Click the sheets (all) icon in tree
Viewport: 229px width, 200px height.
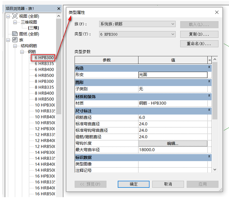click(15, 34)
